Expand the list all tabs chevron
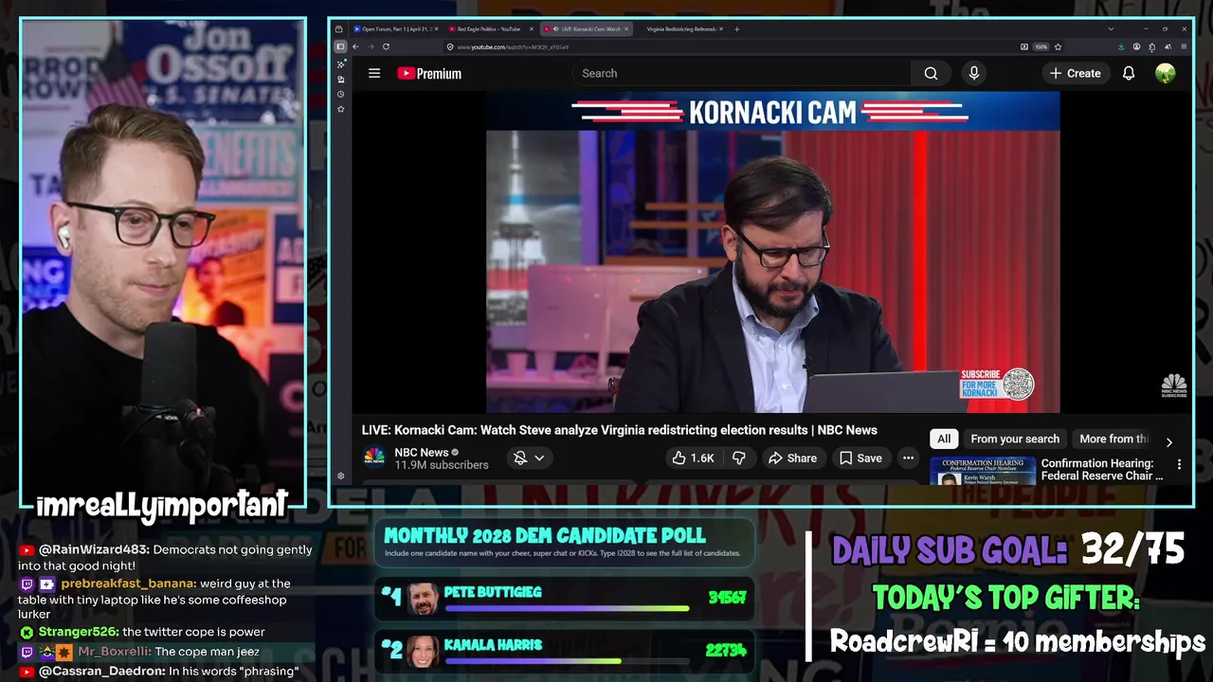 point(1111,29)
